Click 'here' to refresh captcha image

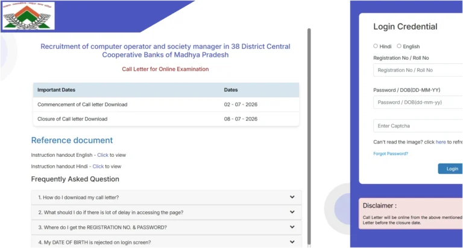click(x=441, y=142)
